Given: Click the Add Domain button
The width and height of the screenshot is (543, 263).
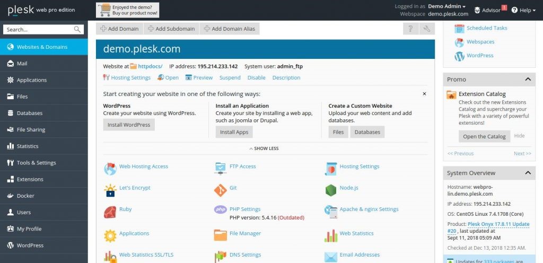Looking at the screenshot, I should click(x=119, y=29).
